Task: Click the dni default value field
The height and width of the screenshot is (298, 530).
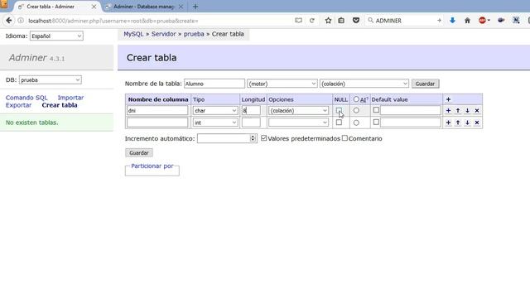Action: [411, 110]
